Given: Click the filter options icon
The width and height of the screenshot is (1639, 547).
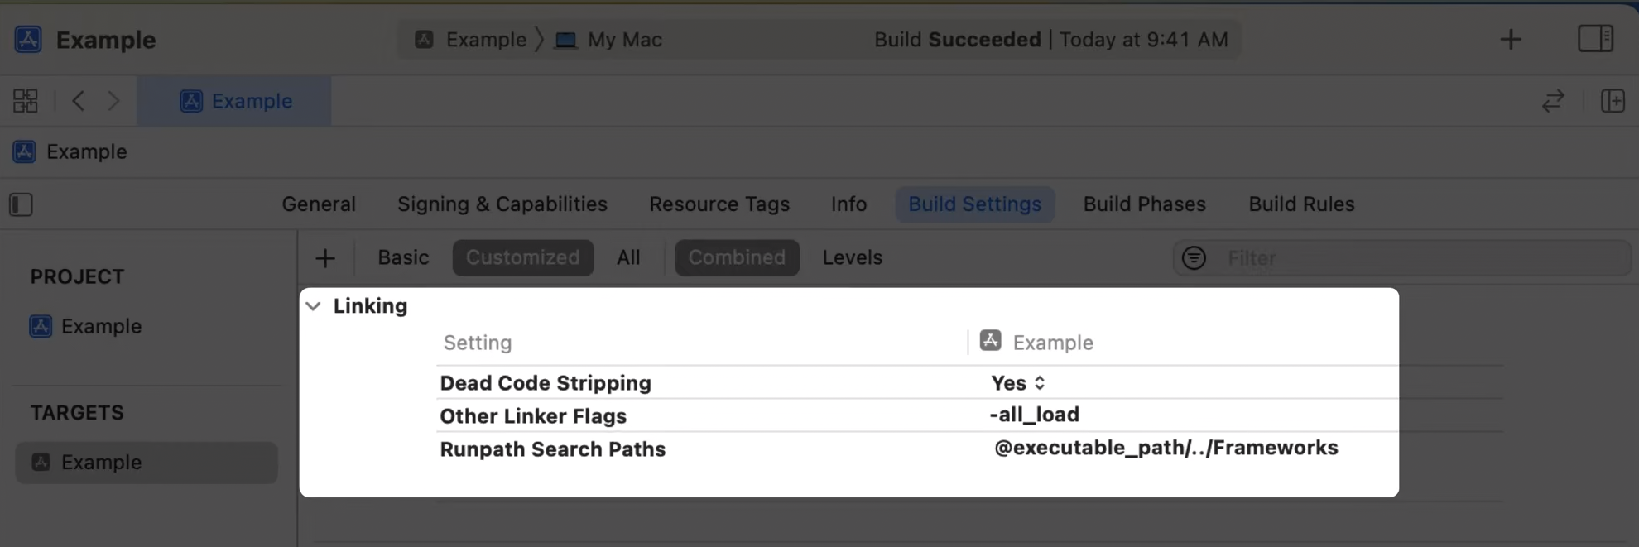Looking at the screenshot, I should coord(1194,258).
